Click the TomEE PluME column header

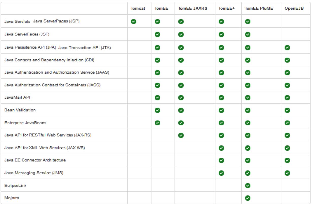[259, 8]
